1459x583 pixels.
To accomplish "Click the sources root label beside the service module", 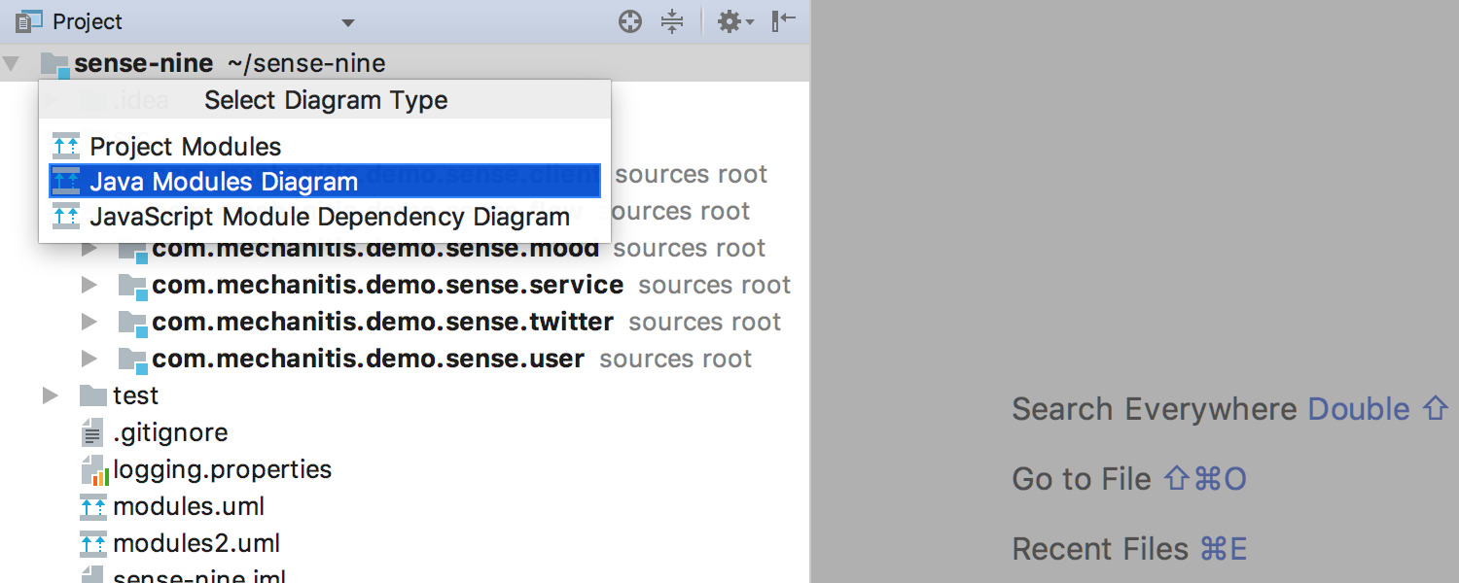I will coord(715,286).
